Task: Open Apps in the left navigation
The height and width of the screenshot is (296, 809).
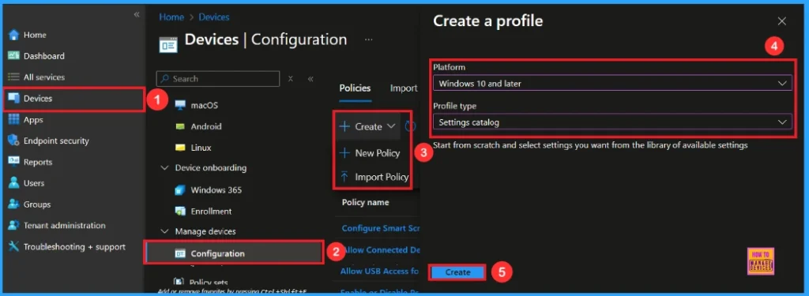Action: [x=32, y=120]
